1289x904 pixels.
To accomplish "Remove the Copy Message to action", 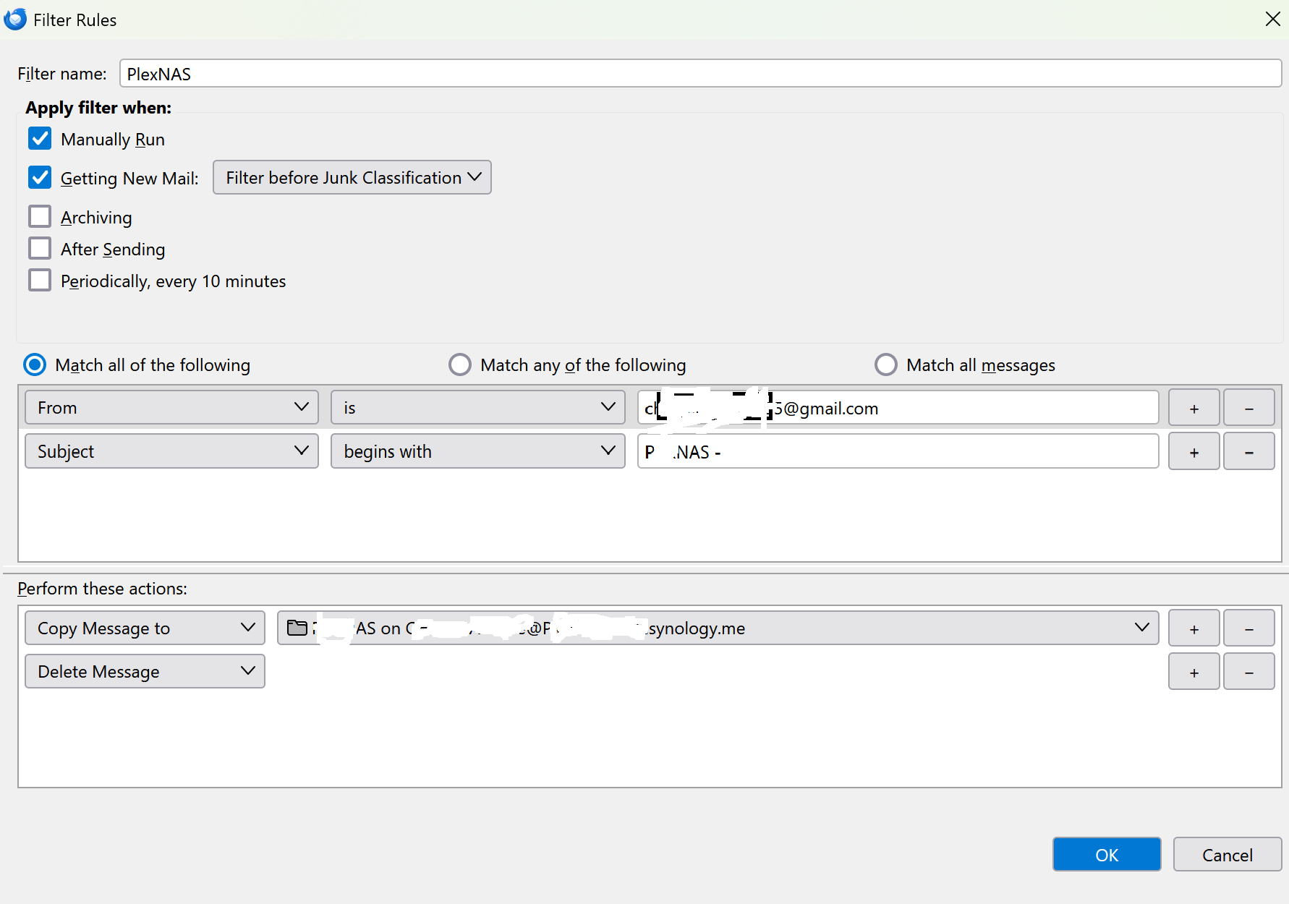I will coord(1249,628).
